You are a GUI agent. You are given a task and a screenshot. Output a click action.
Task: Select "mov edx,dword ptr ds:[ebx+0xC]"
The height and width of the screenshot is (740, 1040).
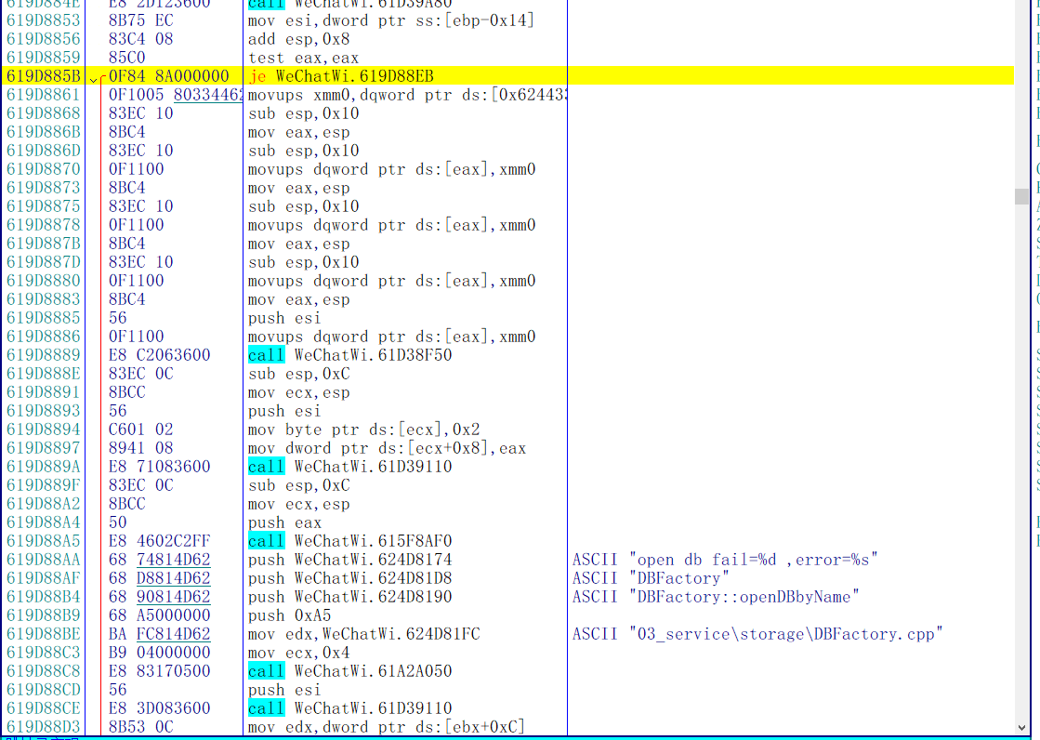click(387, 727)
